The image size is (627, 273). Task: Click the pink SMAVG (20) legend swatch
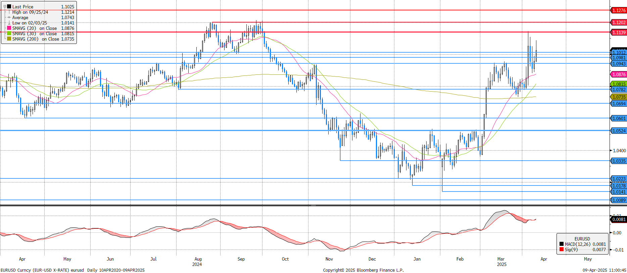point(9,28)
